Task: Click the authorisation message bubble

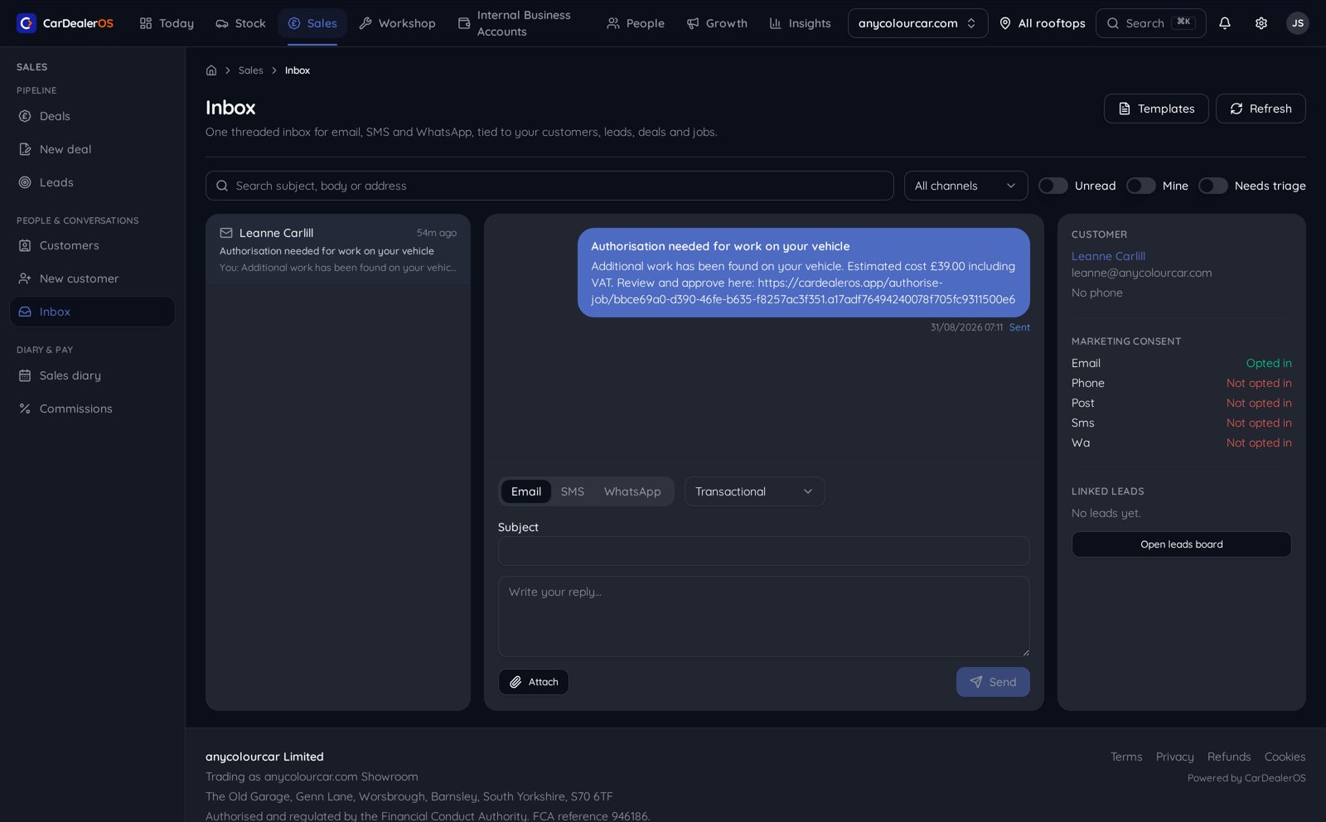Action: click(804, 273)
